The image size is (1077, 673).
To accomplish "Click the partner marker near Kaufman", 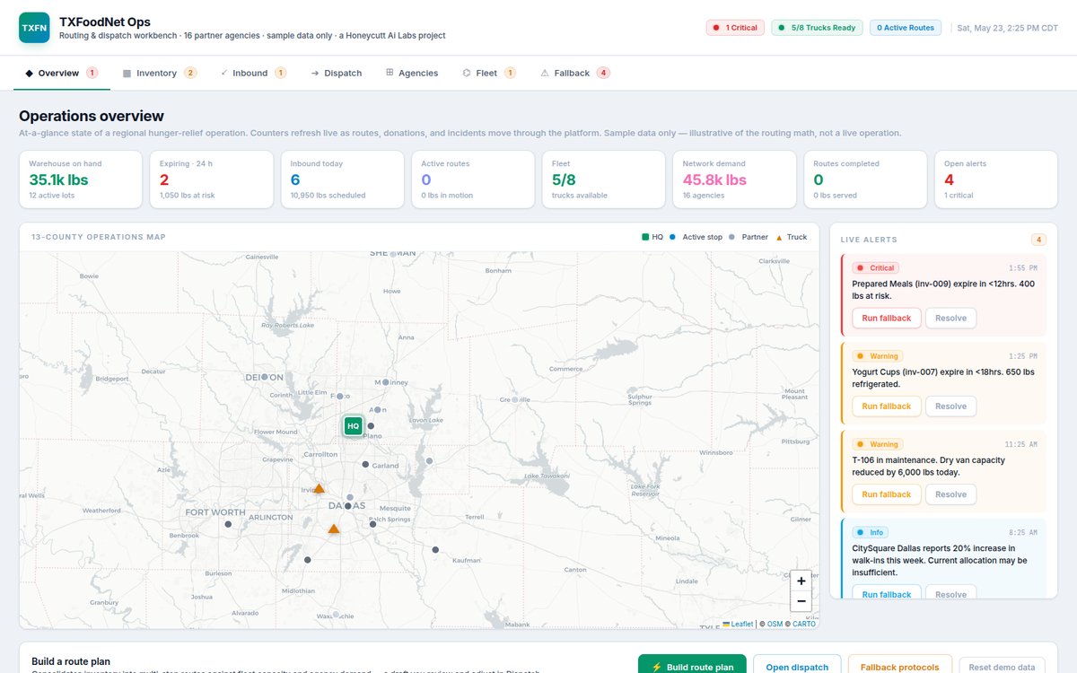I will point(435,549).
